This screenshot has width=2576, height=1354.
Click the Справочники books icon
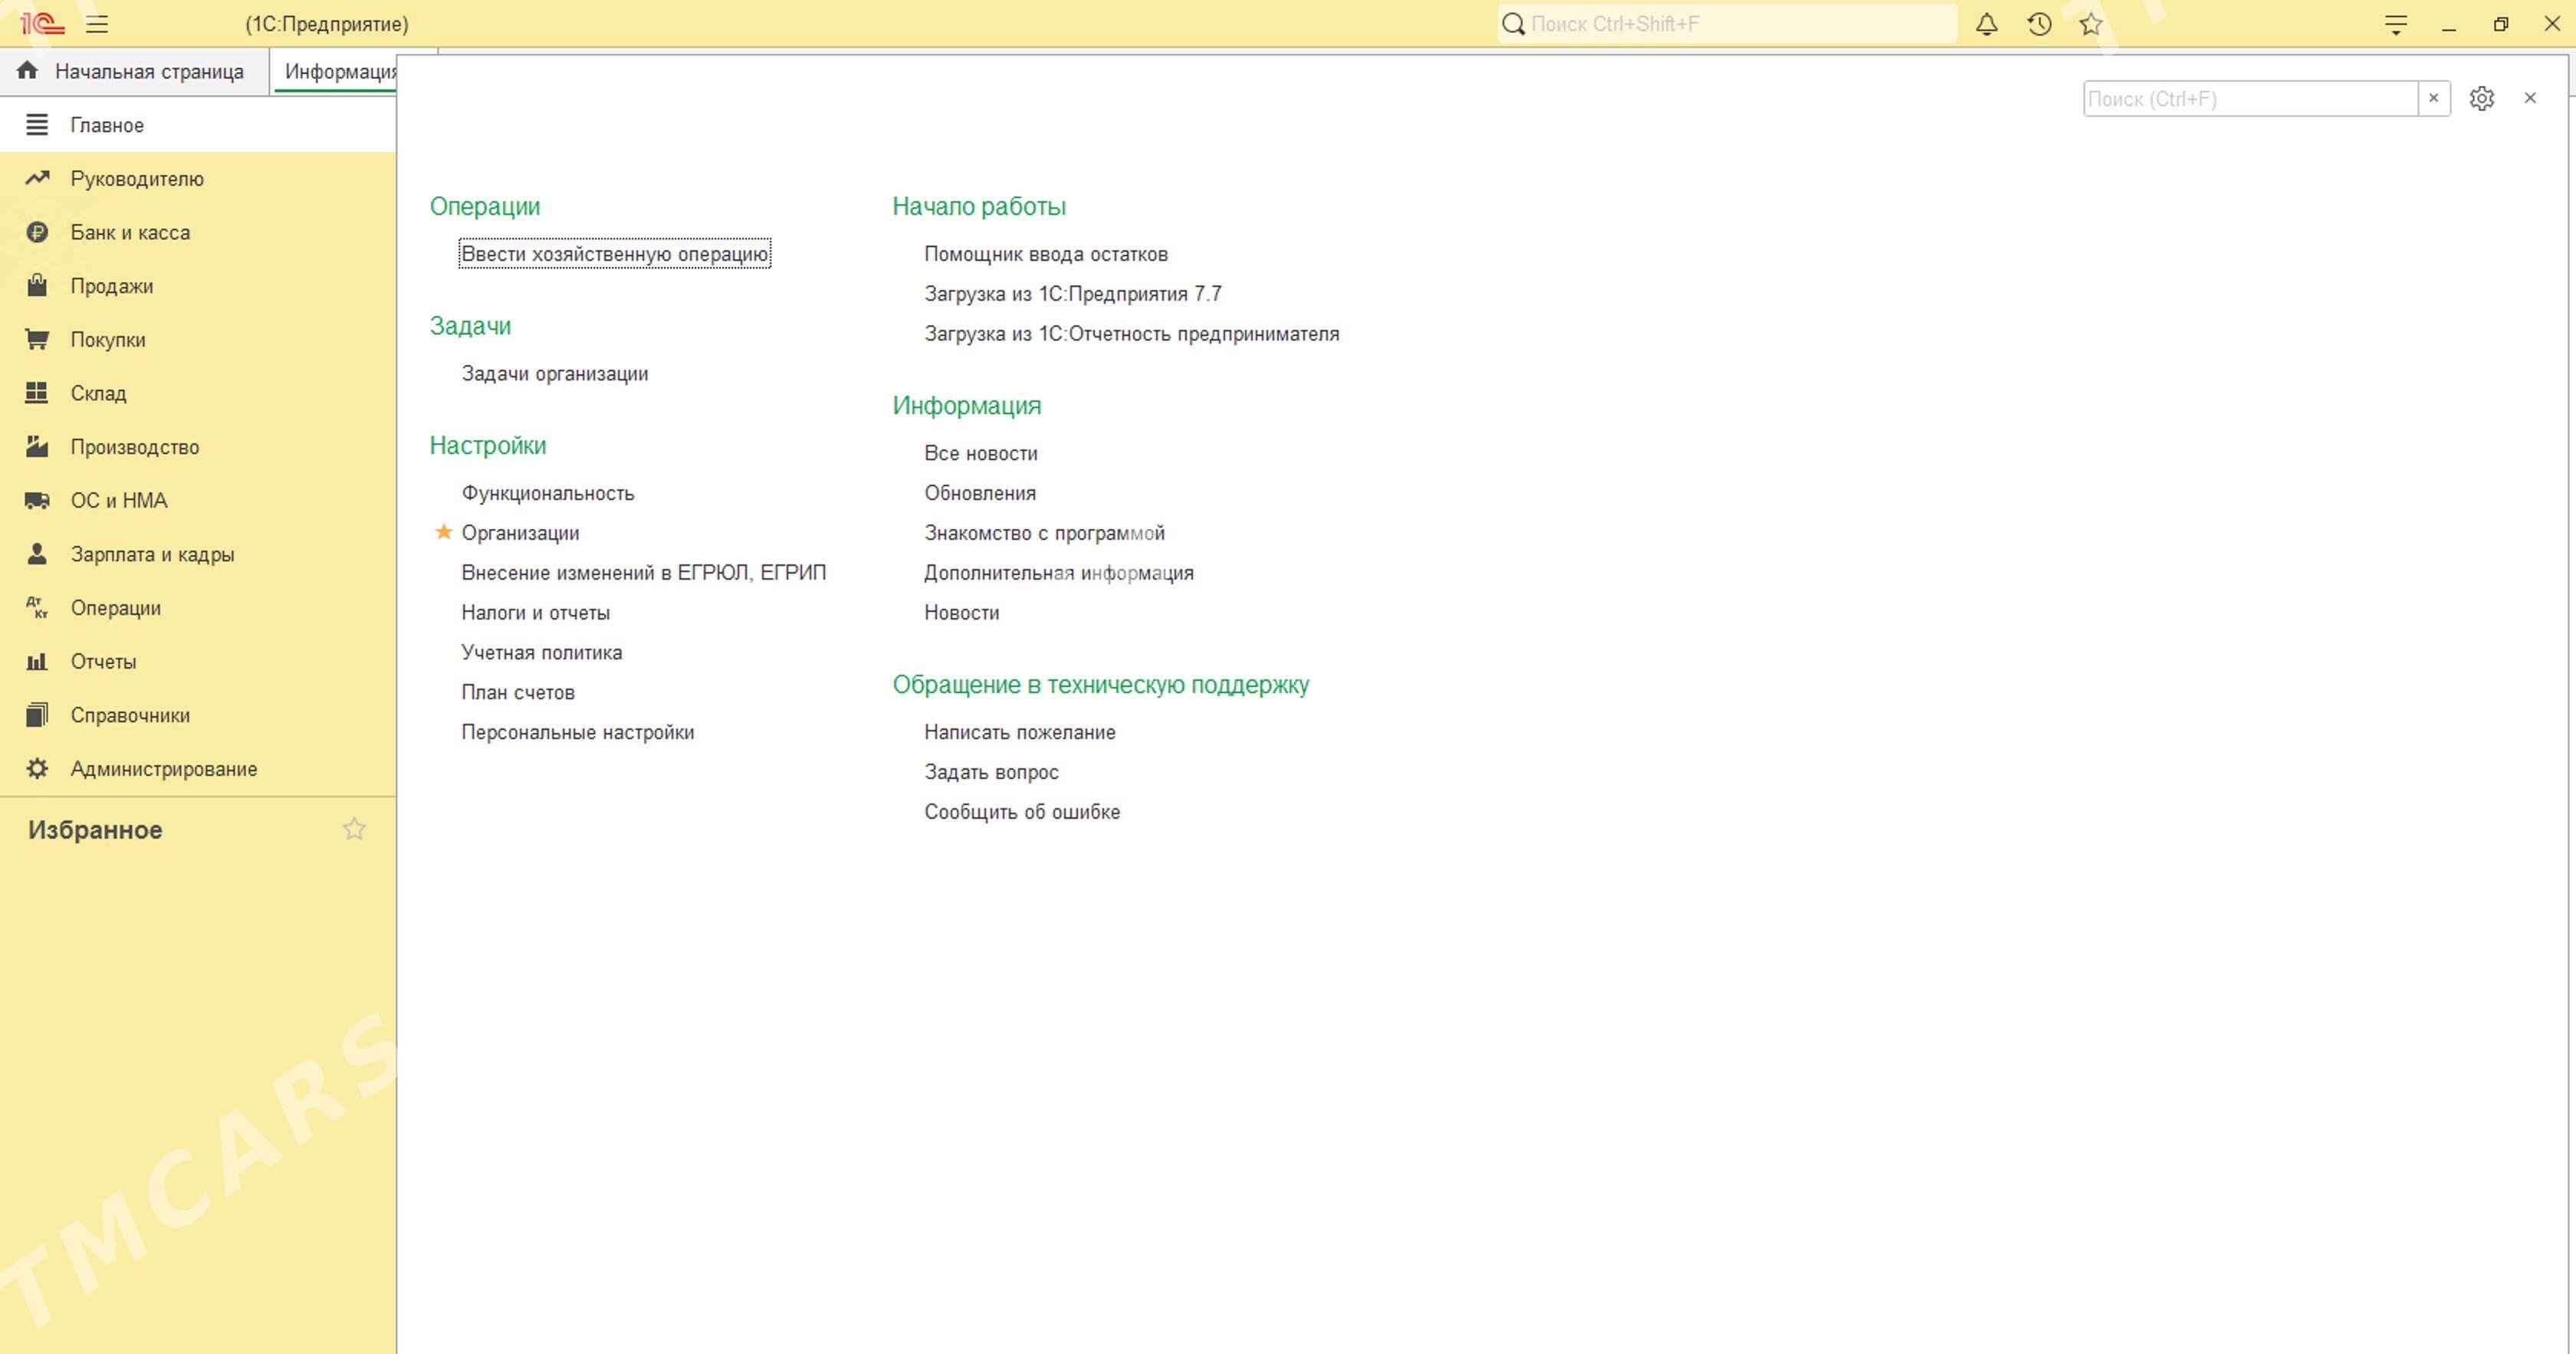(37, 714)
